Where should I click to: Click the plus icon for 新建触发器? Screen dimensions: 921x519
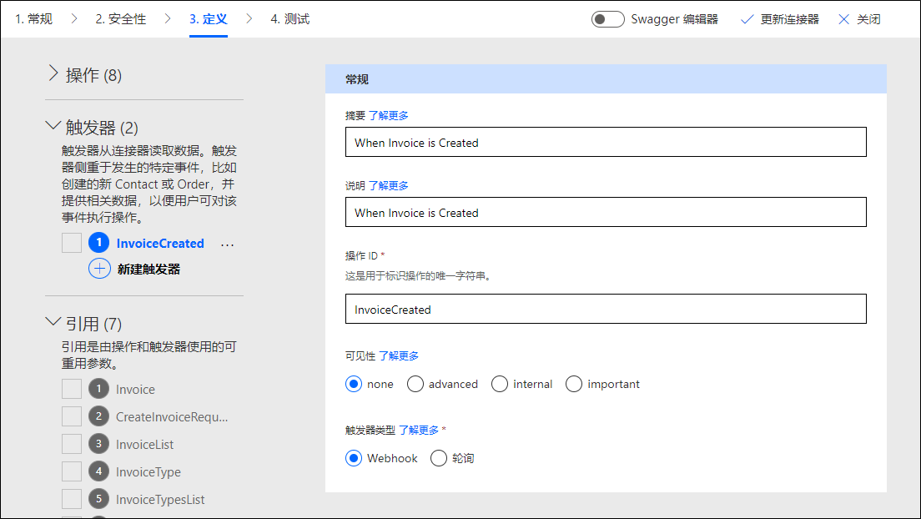click(x=99, y=269)
